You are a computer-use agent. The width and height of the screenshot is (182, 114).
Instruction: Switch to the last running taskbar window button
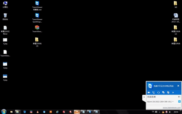(96, 112)
